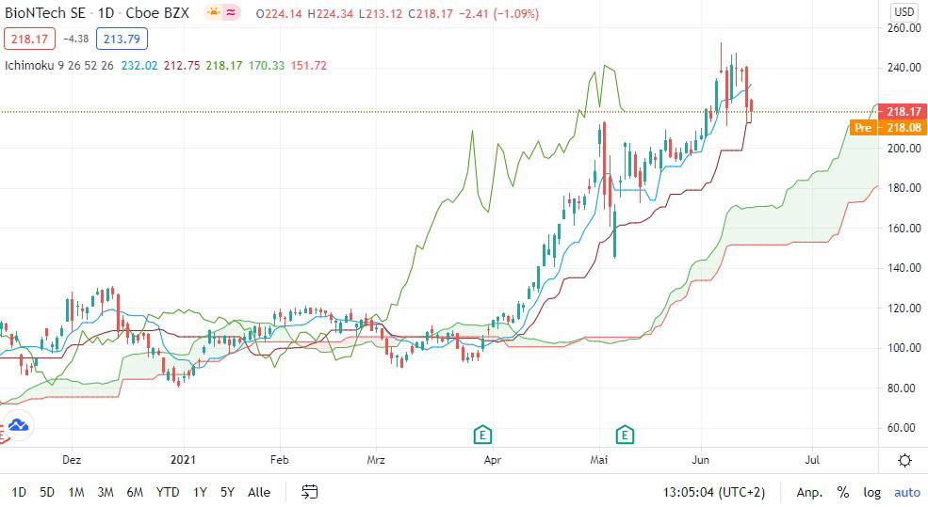
Task: Select the 1M time range
Action: pos(75,492)
